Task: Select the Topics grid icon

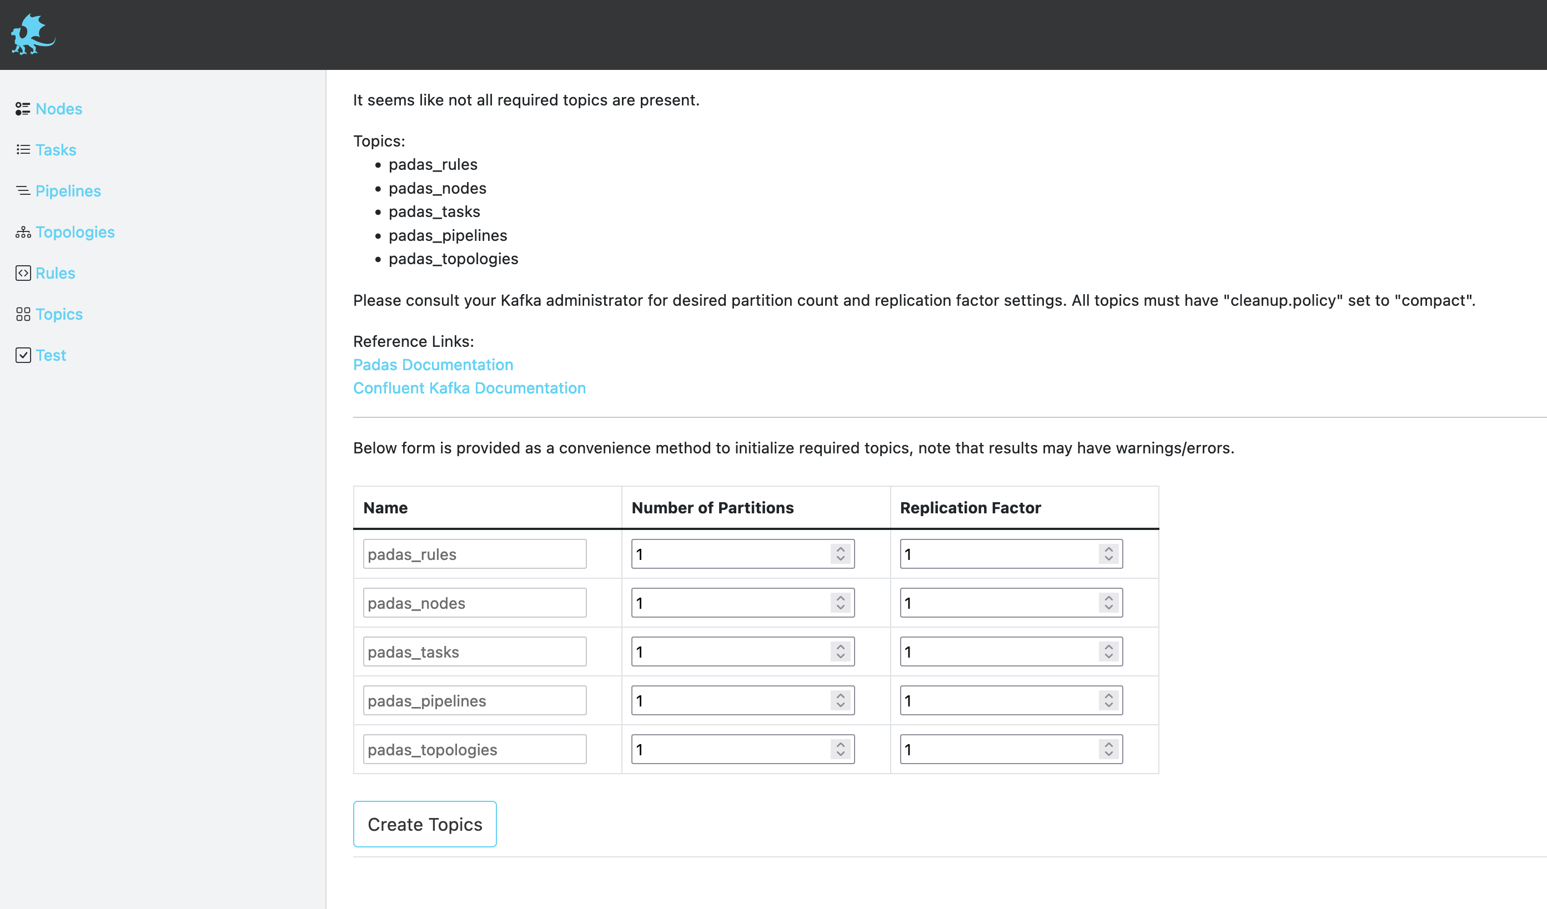Action: point(23,314)
